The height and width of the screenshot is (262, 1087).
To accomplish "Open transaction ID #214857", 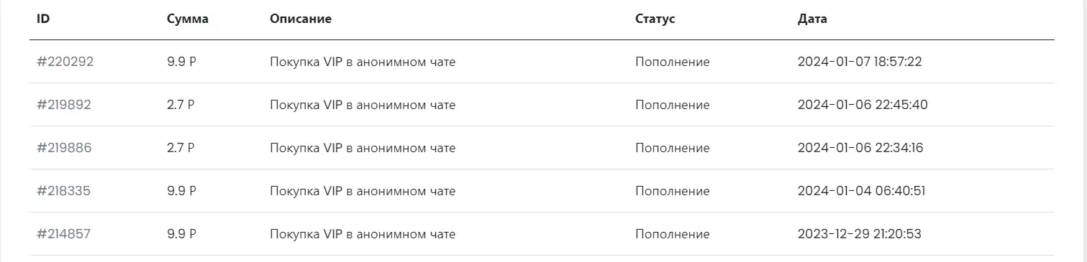I will (x=64, y=234).
